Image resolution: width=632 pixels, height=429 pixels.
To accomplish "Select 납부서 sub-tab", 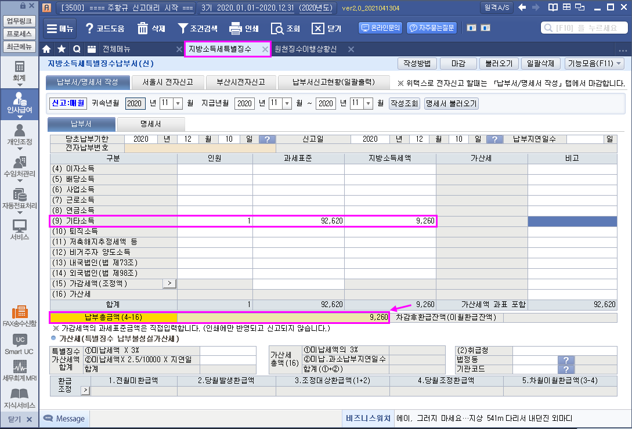I will tap(81, 124).
